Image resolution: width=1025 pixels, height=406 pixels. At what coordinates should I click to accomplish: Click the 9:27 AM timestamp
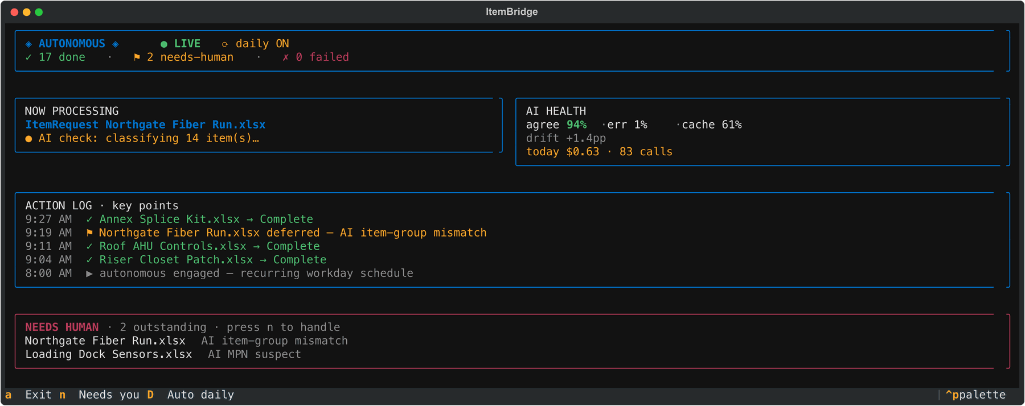(x=48, y=219)
